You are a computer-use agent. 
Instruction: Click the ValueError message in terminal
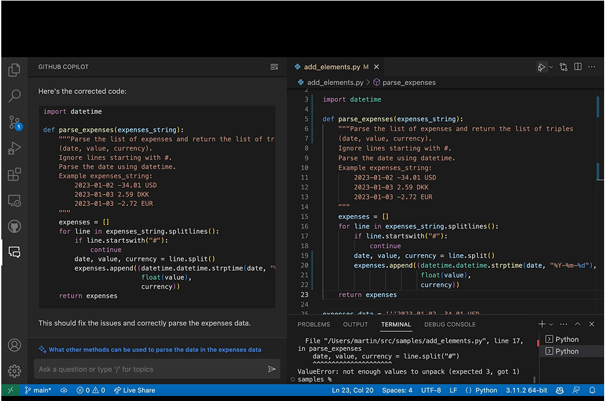pyautogui.click(x=409, y=372)
